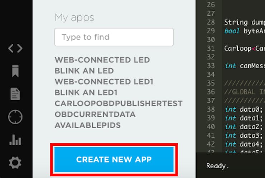Select the AVAILABLEPIDS app
265x178 pixels.
point(87,125)
